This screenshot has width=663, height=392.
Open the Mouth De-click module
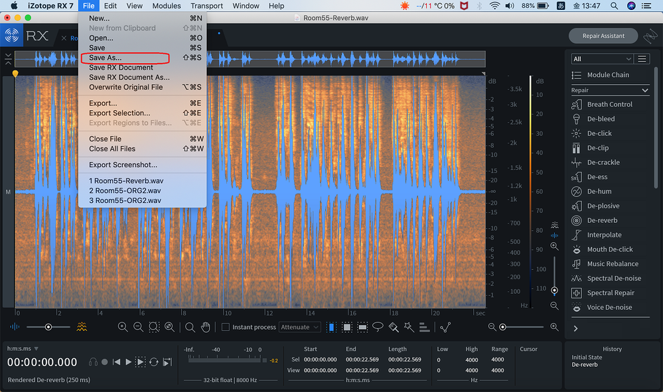(x=610, y=249)
